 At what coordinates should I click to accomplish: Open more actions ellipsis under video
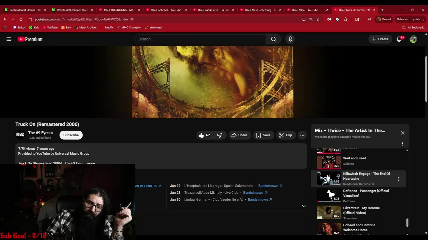click(x=302, y=135)
